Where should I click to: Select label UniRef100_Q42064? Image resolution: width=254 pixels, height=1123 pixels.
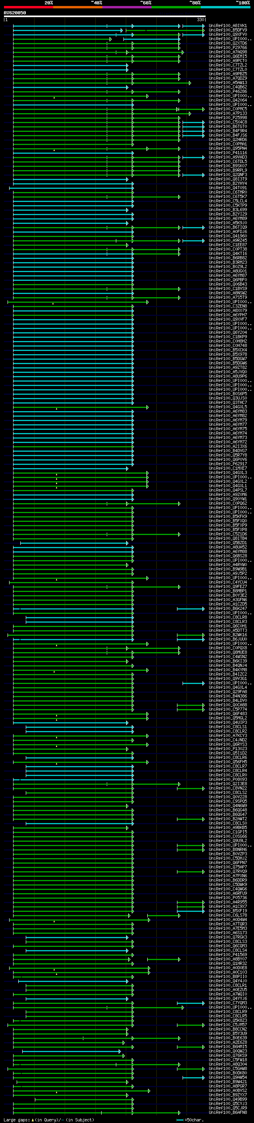click(x=227, y=100)
